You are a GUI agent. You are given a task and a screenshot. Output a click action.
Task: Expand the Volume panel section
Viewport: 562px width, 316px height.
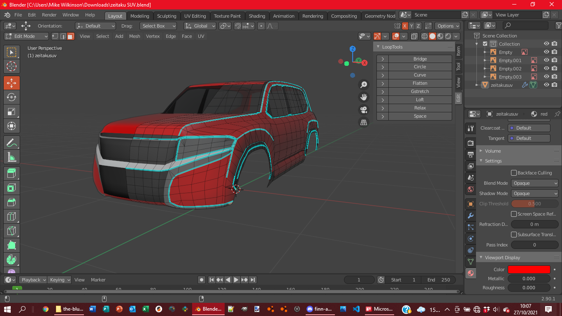click(x=492, y=151)
